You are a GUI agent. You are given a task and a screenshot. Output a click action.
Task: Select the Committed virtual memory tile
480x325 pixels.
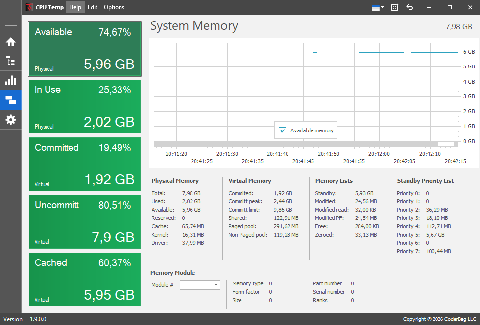(x=85, y=164)
